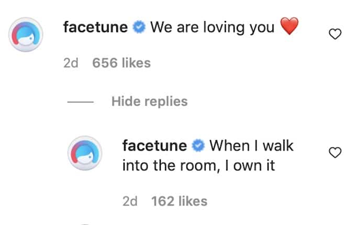
Task: Open facetune username on the top comment
Action: pos(96,28)
